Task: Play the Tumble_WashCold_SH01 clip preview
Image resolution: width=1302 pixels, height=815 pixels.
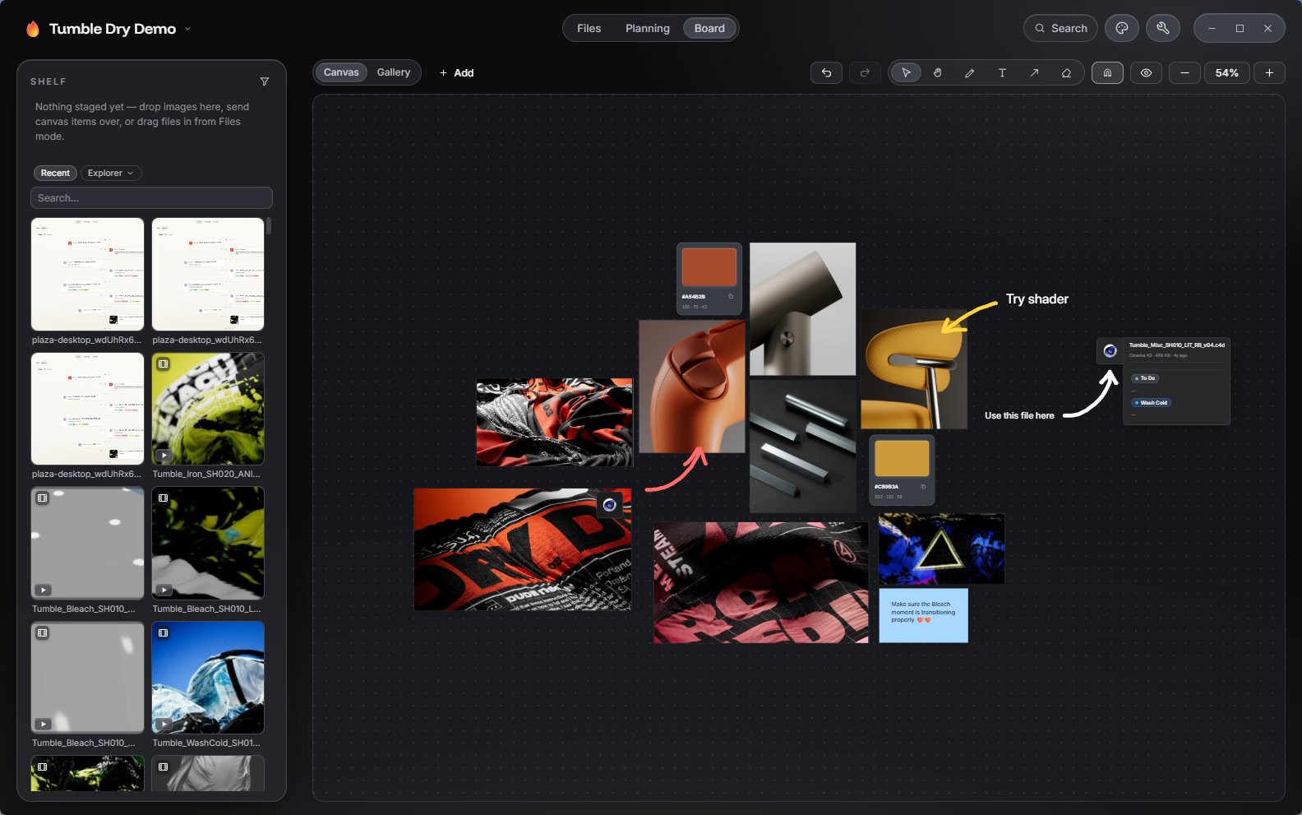Action: pos(164,725)
